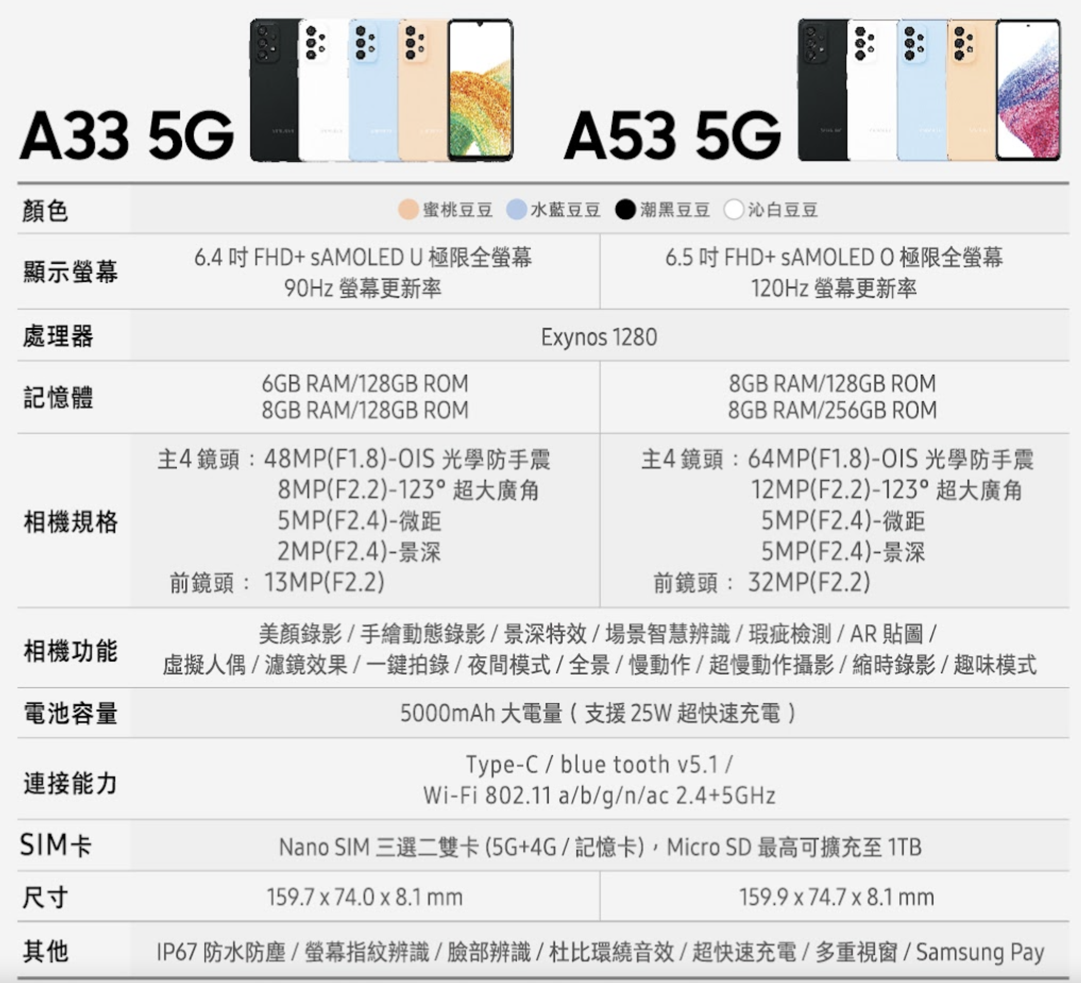Click the A53 5G front screen image

click(x=1028, y=90)
